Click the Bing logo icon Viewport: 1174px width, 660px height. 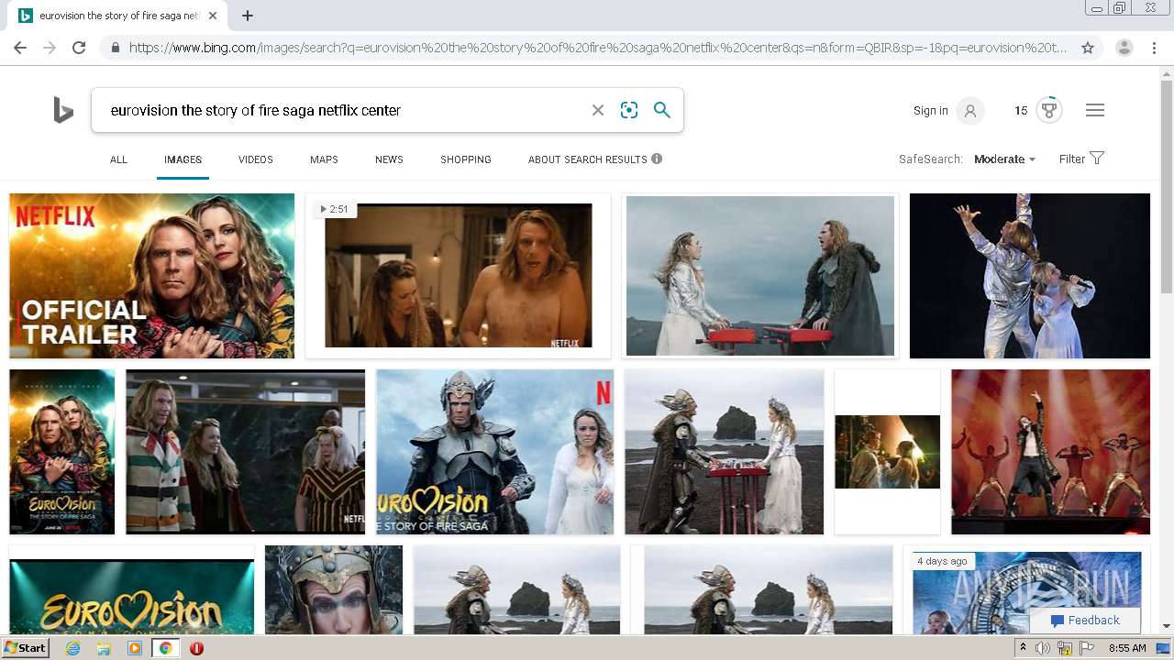pos(63,111)
